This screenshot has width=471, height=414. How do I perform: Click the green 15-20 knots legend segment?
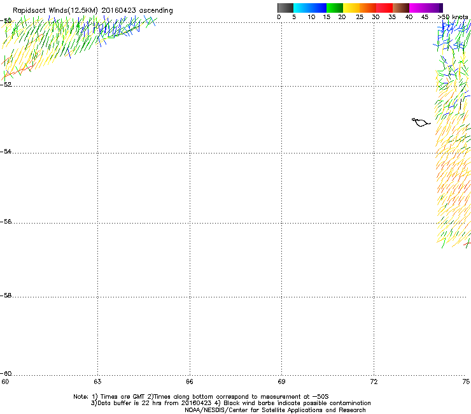(335, 8)
